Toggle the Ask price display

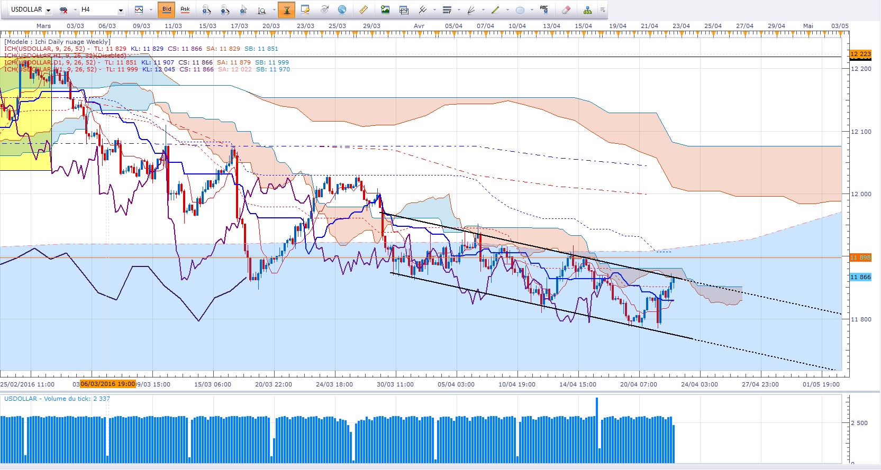(185, 10)
